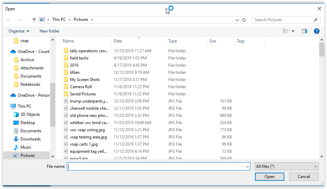327x189 pixels.
Task: Click the Music note icon
Action: [x=16, y=147]
